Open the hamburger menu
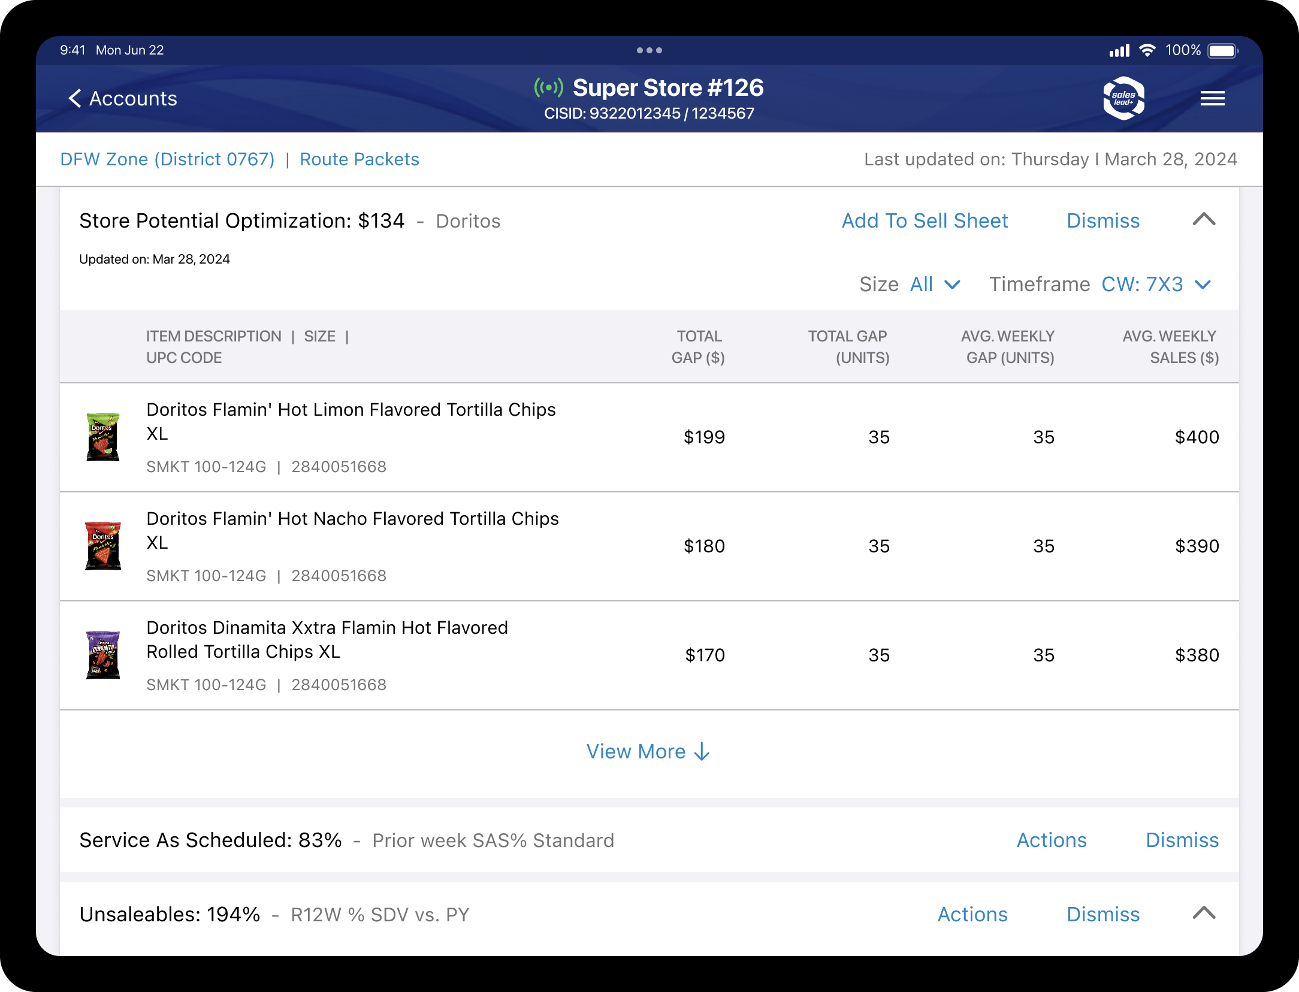This screenshot has height=992, width=1299. click(x=1212, y=98)
